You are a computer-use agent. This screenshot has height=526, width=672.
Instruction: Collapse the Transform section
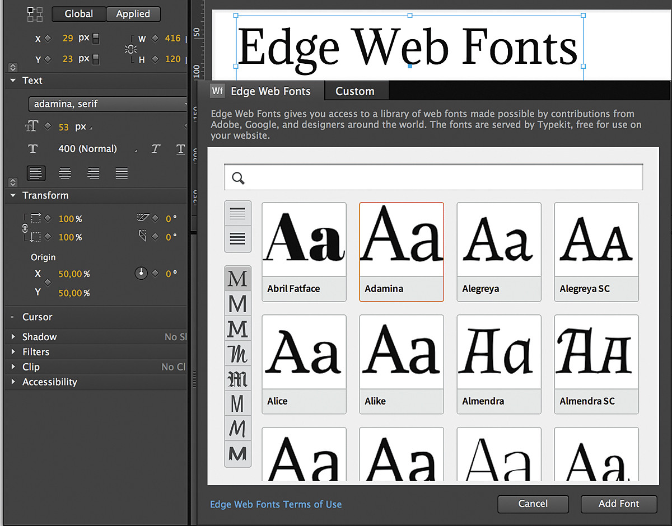pyautogui.click(x=13, y=195)
